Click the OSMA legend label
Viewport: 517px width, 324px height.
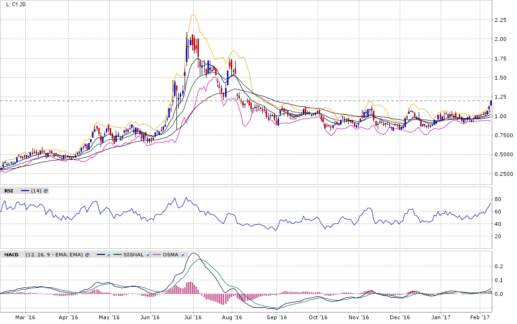click(171, 255)
